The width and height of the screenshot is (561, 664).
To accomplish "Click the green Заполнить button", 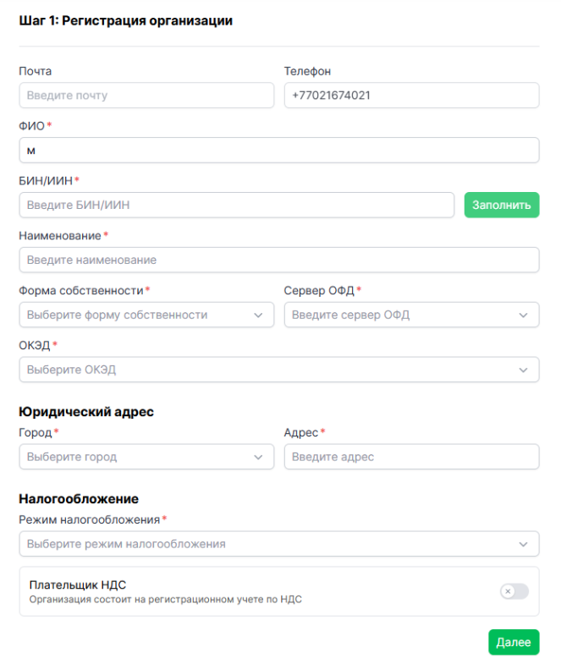I will pyautogui.click(x=501, y=205).
